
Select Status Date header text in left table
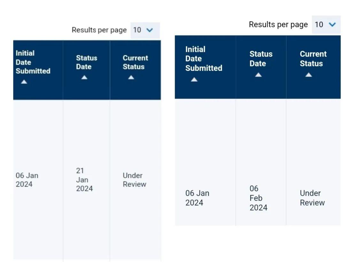coord(86,62)
